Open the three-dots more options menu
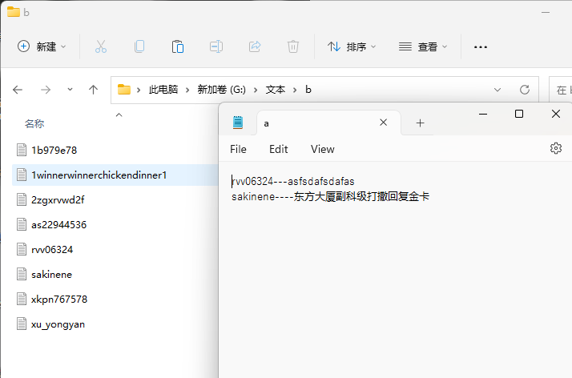 pyautogui.click(x=481, y=47)
